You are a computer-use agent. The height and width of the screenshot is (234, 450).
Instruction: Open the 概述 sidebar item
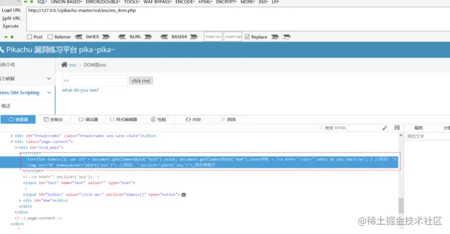pos(6,106)
